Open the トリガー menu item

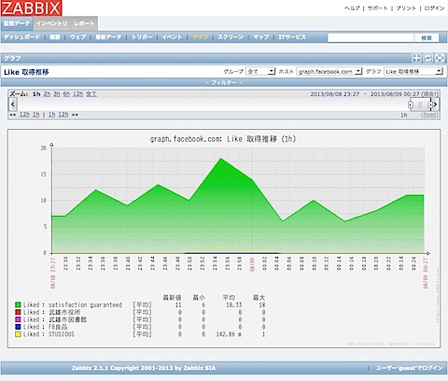[142, 37]
